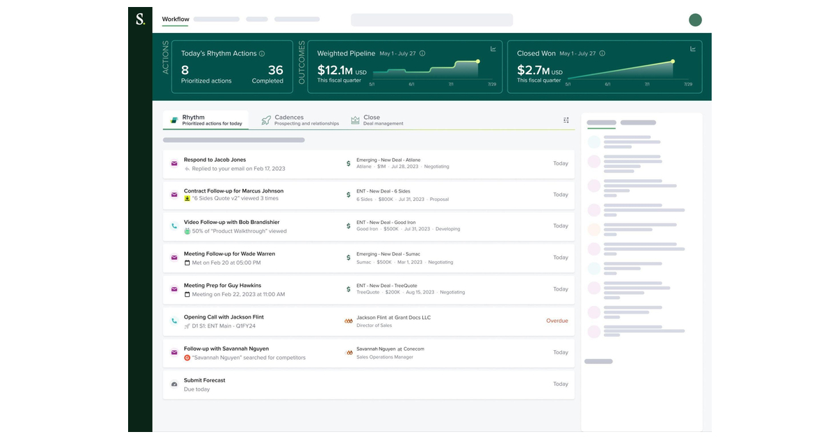The image size is (840, 439).
Task: Open the Contract Follow-up for Marcus Johnson task
Action: click(x=233, y=190)
